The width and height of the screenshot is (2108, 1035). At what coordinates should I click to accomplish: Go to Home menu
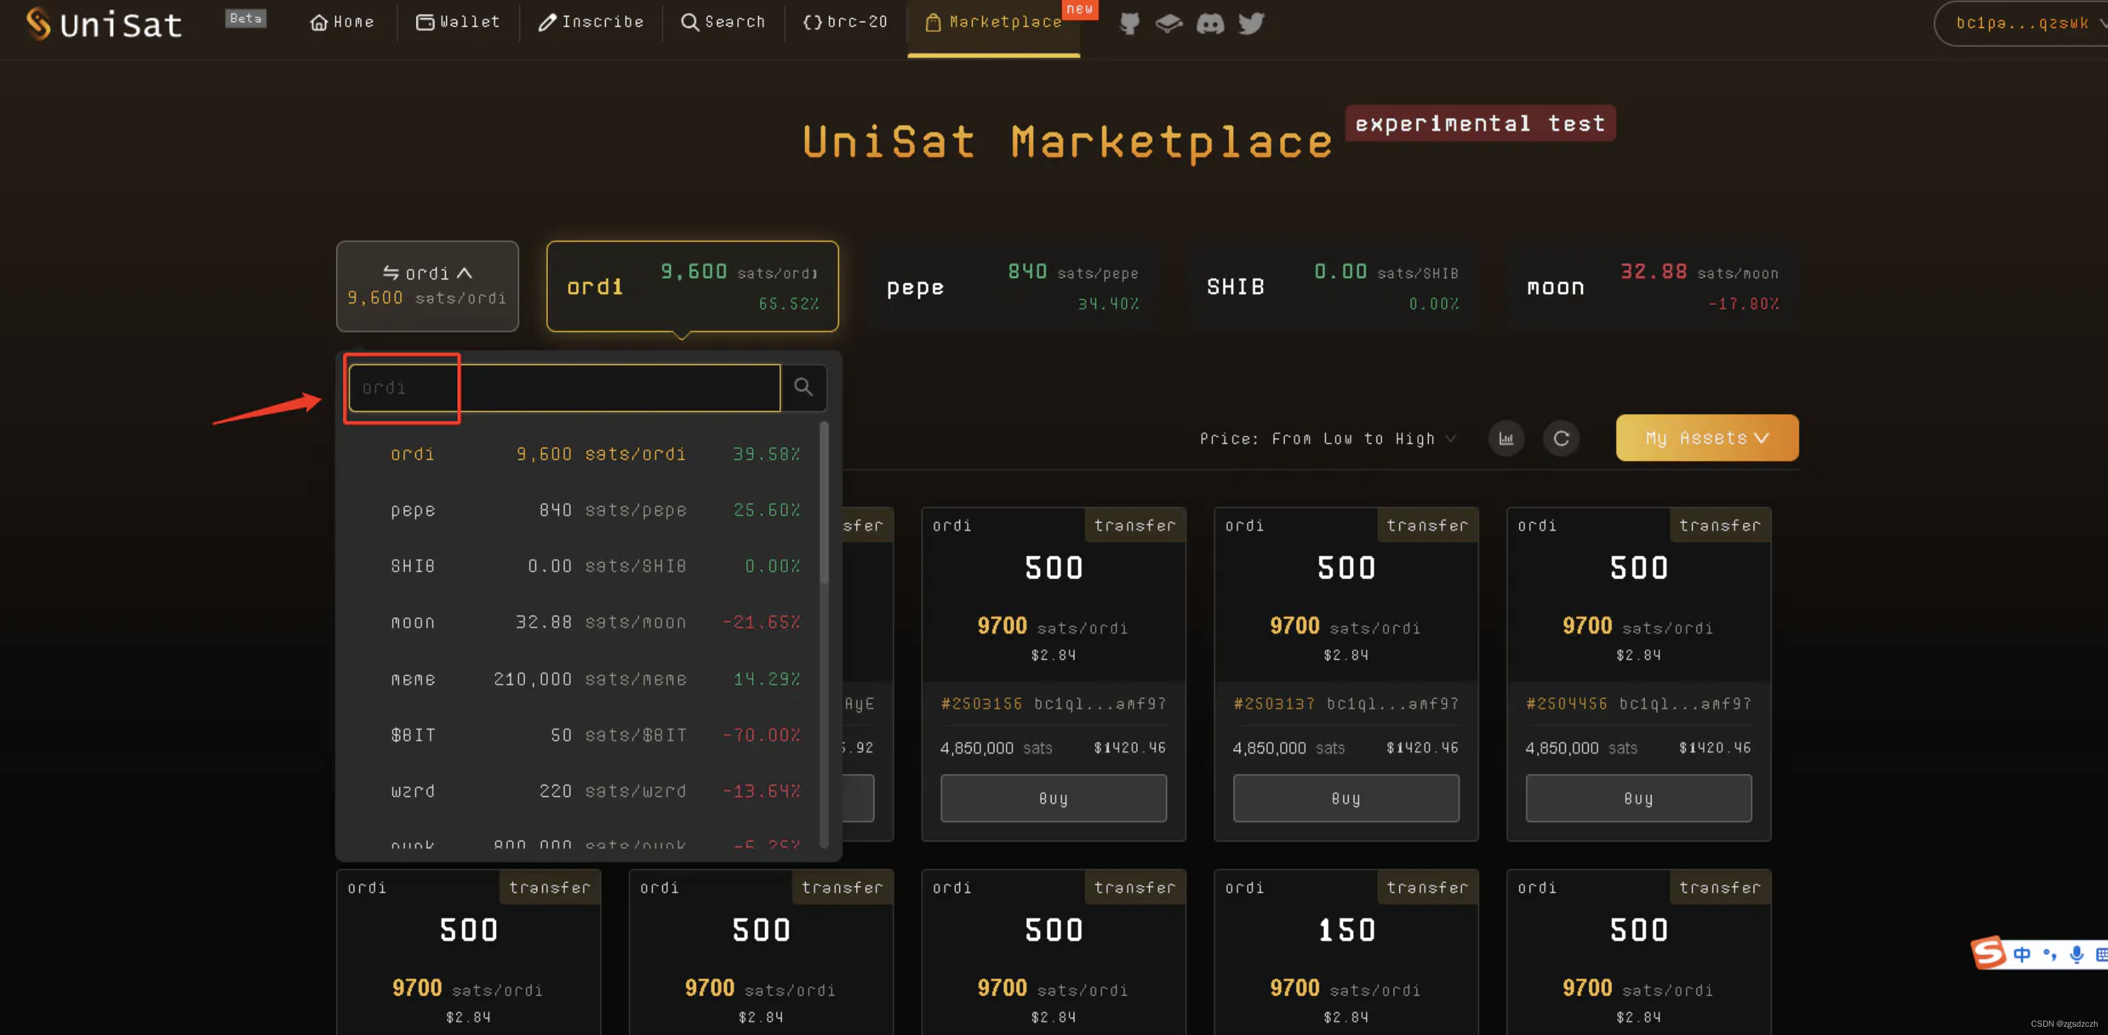click(x=342, y=22)
